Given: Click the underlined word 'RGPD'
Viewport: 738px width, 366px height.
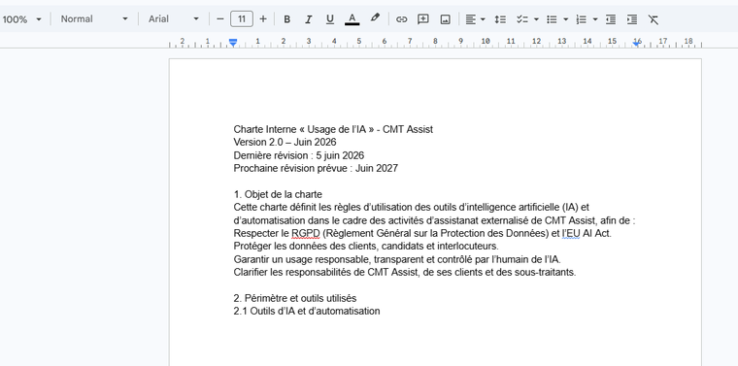Looking at the screenshot, I should pyautogui.click(x=306, y=233).
